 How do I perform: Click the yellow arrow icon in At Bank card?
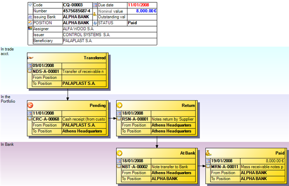[x=120, y=153]
